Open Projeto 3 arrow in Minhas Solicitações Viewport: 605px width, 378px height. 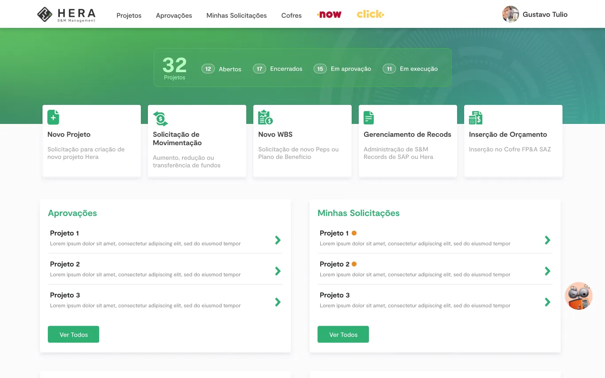(x=547, y=302)
